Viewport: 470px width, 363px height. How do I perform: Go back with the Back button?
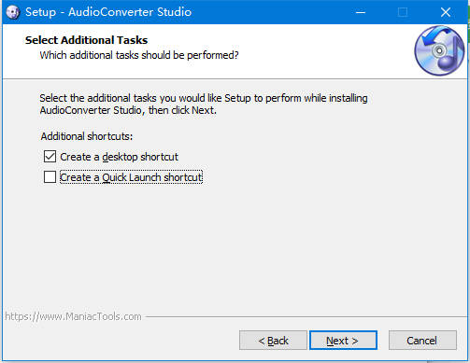pos(273,341)
